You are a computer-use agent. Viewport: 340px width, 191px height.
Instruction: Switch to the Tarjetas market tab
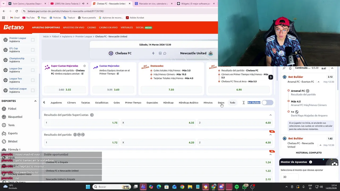[x=86, y=103]
